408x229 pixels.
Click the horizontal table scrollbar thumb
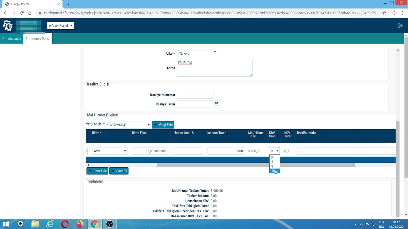pos(256,165)
